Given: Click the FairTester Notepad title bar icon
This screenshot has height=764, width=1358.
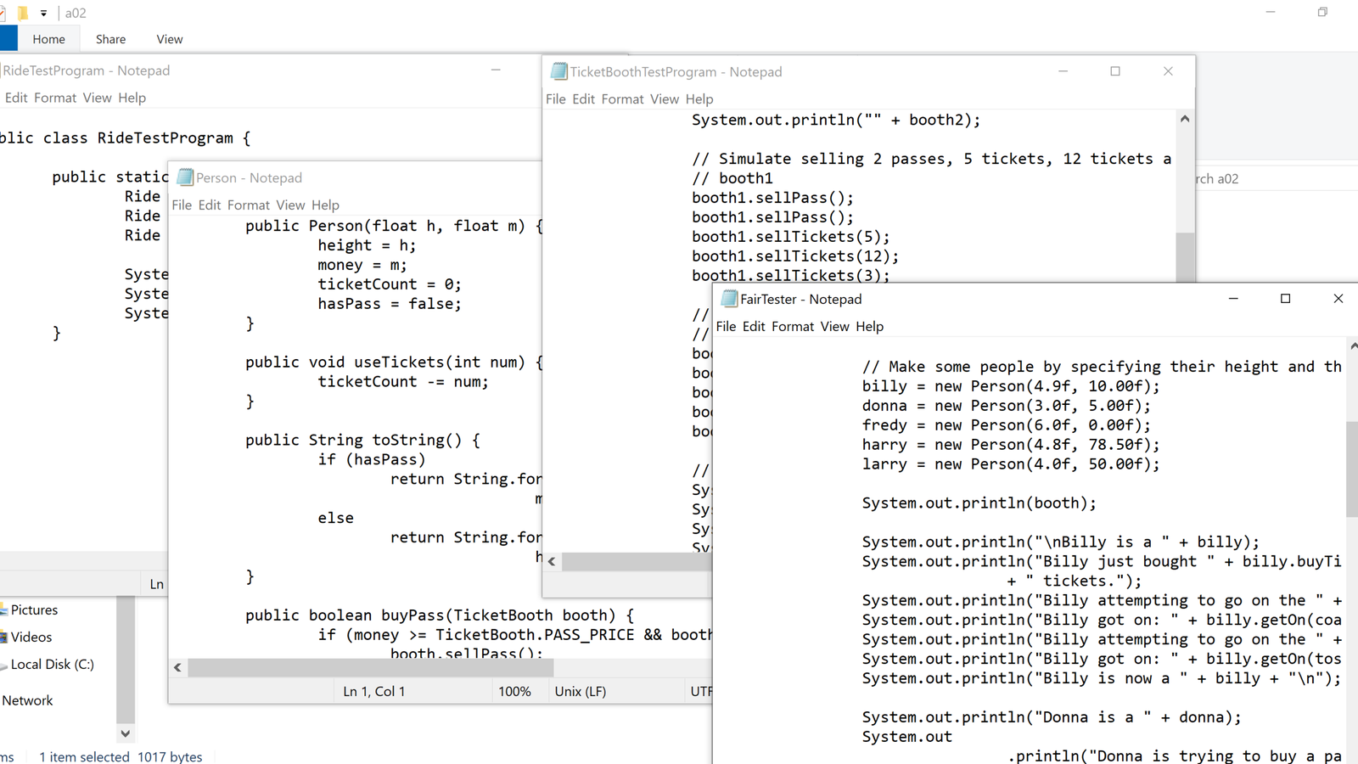Looking at the screenshot, I should (729, 299).
